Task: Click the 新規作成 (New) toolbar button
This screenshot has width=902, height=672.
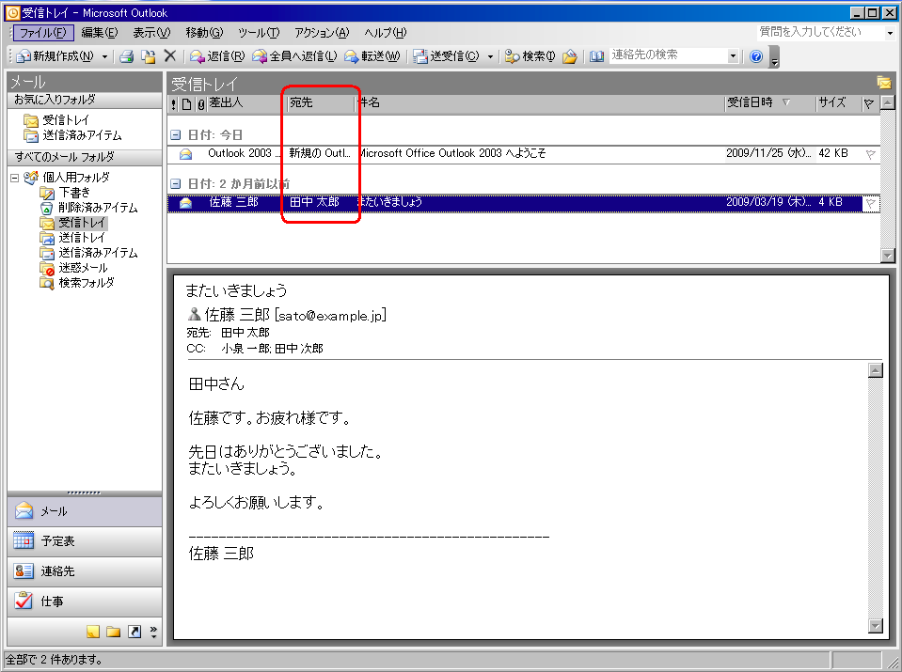Action: tap(55, 55)
